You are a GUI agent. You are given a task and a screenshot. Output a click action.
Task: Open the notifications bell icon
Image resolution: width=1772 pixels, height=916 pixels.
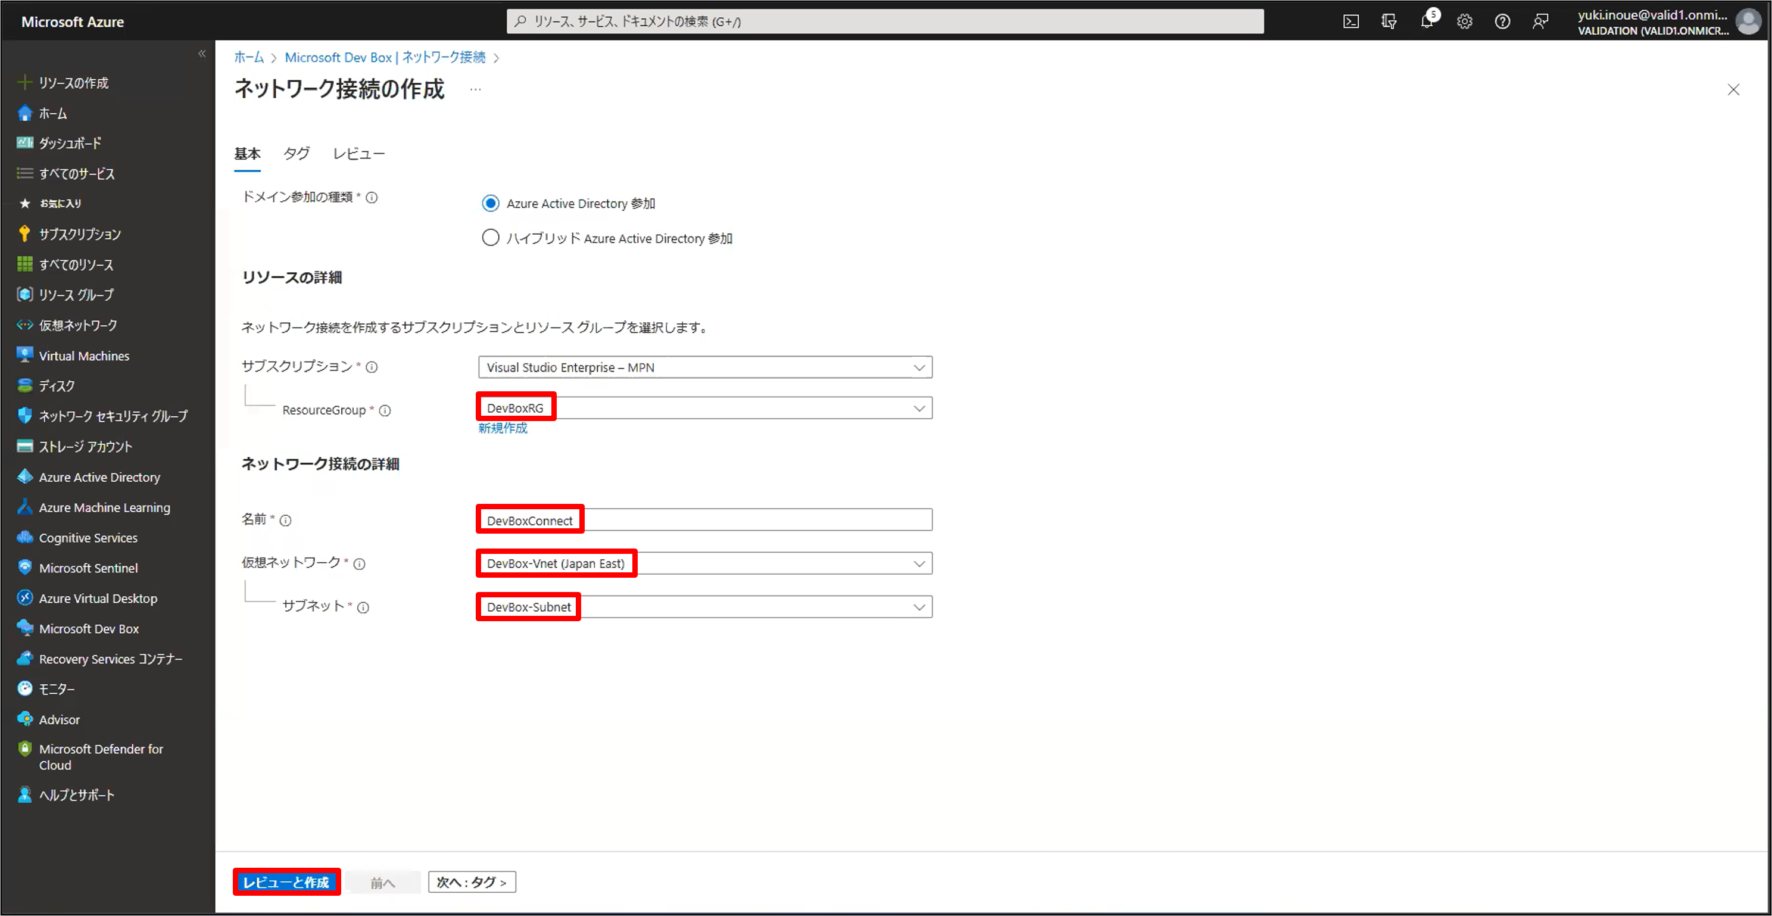coord(1427,21)
